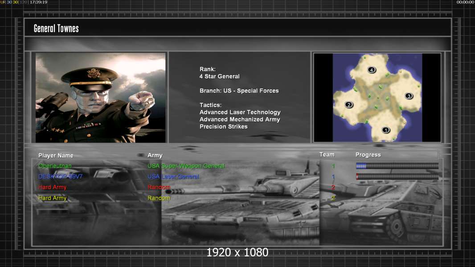The height and width of the screenshot is (267, 475).
Task: Click the yellow Random army entry
Action: [159, 198]
